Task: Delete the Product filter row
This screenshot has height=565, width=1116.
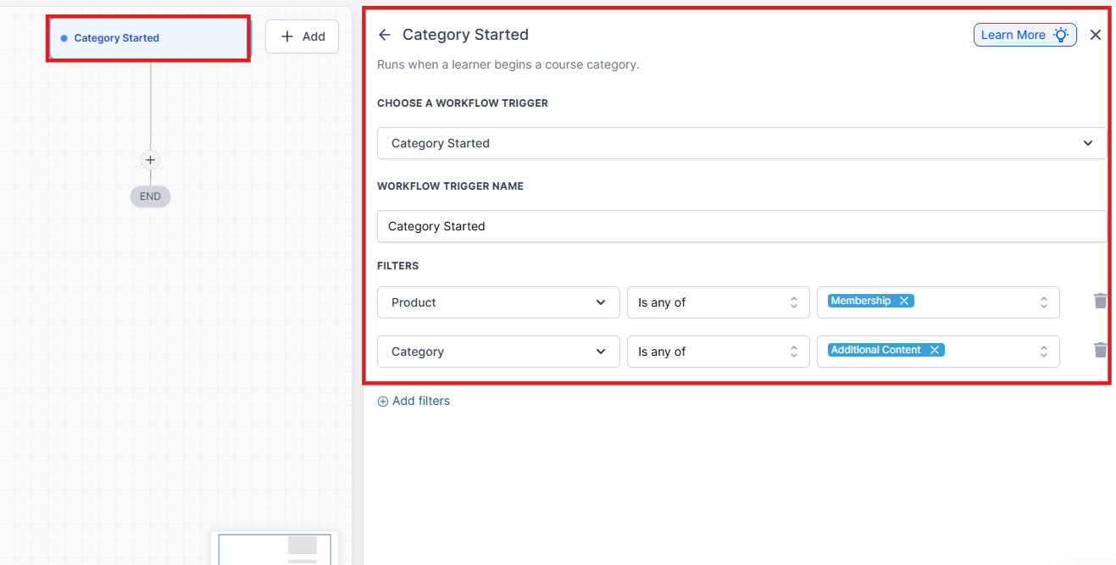Action: tap(1100, 301)
